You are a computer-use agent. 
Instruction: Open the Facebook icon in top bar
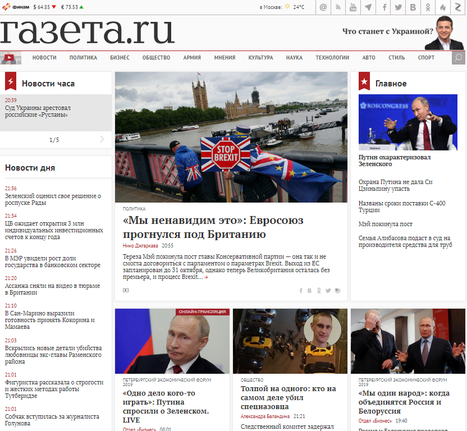tap(384, 7)
